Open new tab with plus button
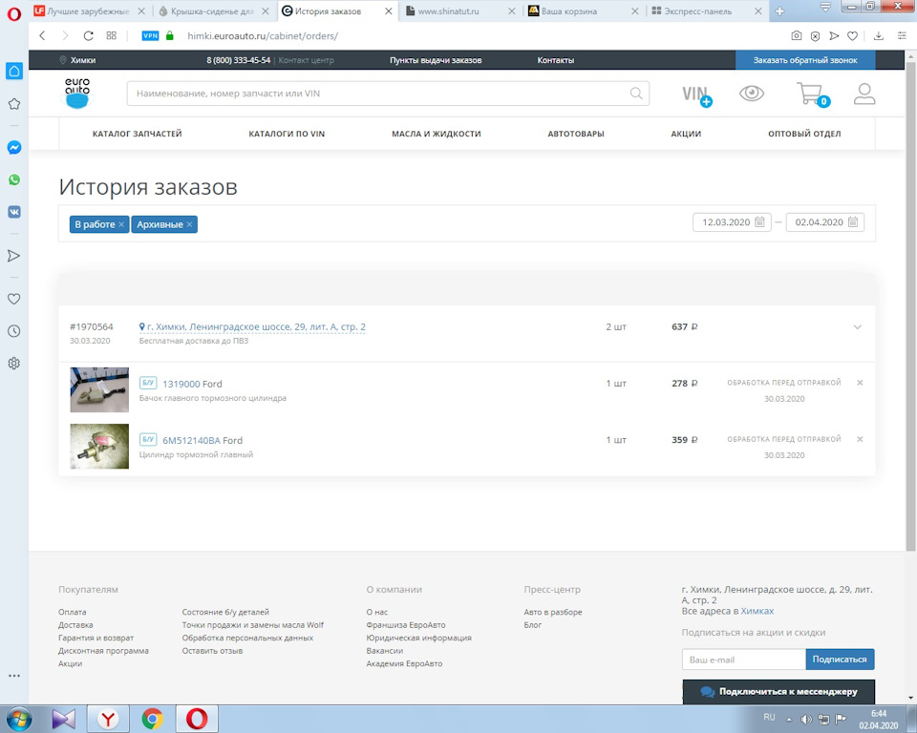 point(779,11)
